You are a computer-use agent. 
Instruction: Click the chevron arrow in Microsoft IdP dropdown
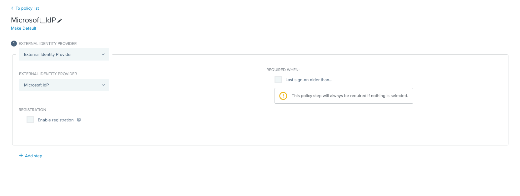pyautogui.click(x=103, y=85)
